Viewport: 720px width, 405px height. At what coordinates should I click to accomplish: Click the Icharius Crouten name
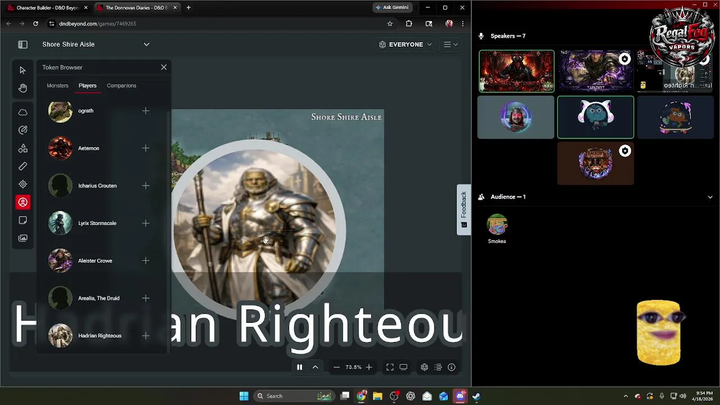tap(97, 186)
